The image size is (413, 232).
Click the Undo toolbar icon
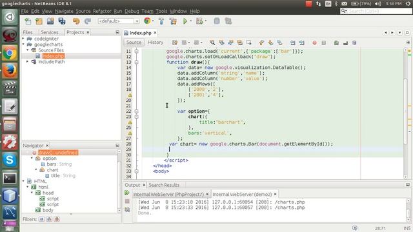click(76, 21)
